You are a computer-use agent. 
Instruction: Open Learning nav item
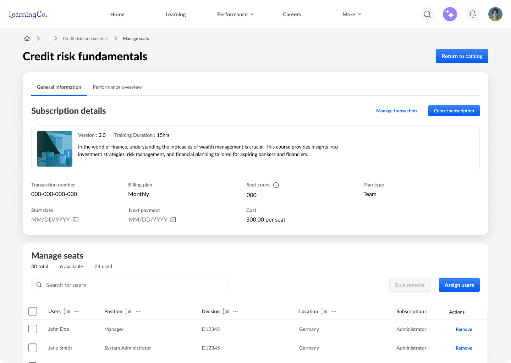[176, 14]
